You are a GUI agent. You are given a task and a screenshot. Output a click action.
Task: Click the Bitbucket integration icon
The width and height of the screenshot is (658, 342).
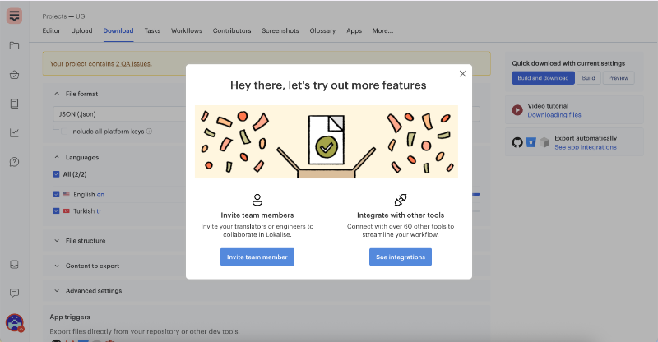pyautogui.click(x=531, y=143)
